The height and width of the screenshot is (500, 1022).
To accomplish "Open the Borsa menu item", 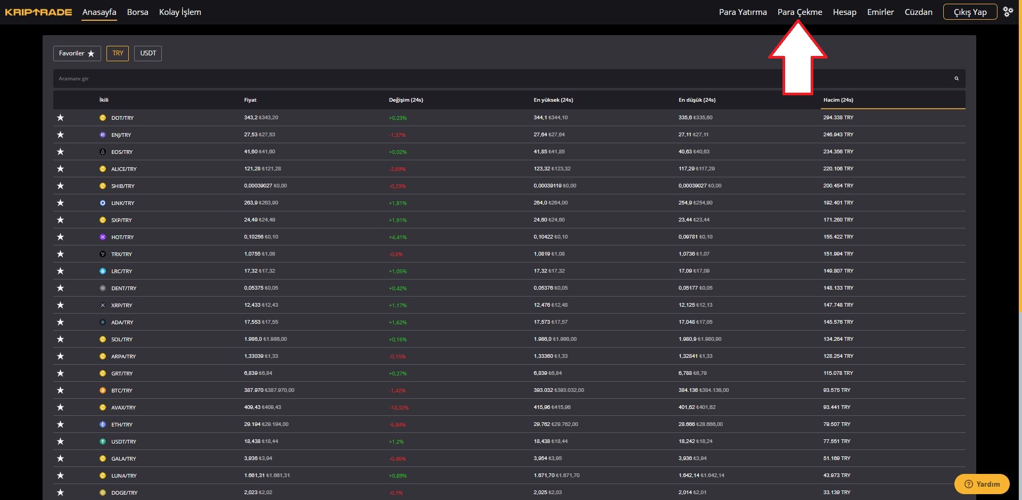I will coord(137,12).
